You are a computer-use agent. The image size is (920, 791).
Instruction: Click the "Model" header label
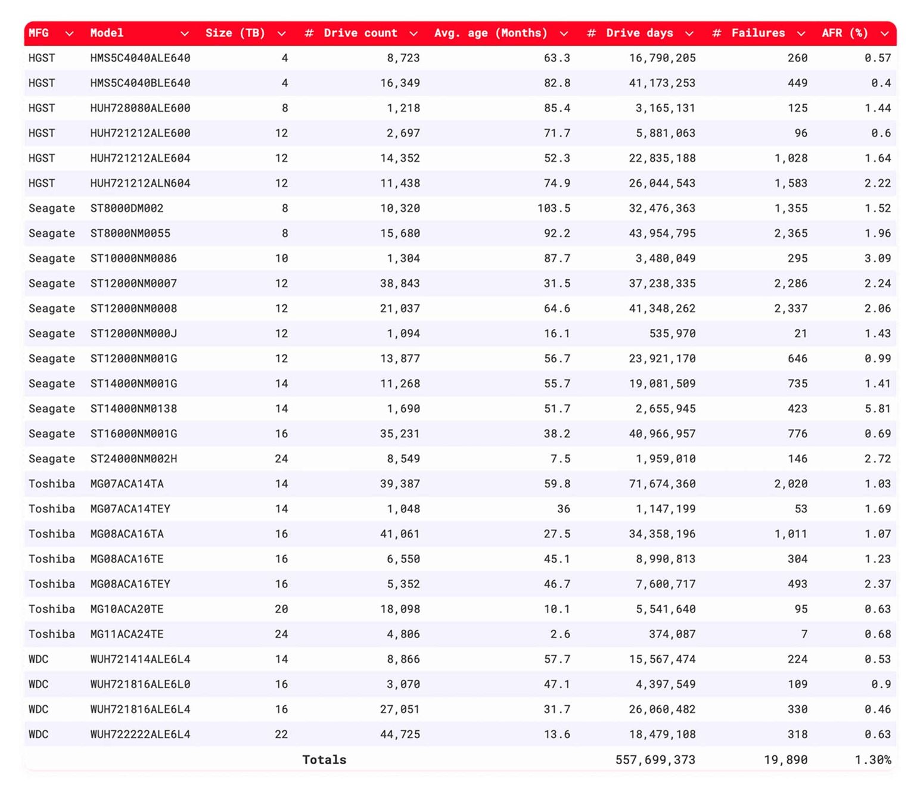point(107,33)
